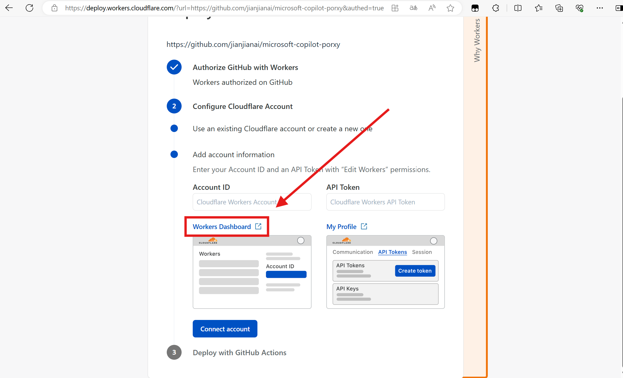The width and height of the screenshot is (623, 378).
Task: Open browser Extensions puzzle icon
Action: (x=495, y=8)
